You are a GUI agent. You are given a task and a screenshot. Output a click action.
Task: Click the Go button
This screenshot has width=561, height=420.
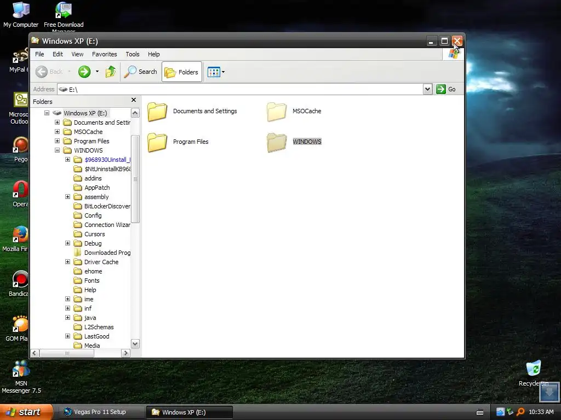click(446, 89)
